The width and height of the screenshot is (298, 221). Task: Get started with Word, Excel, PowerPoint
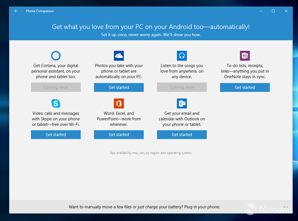[x=119, y=134]
